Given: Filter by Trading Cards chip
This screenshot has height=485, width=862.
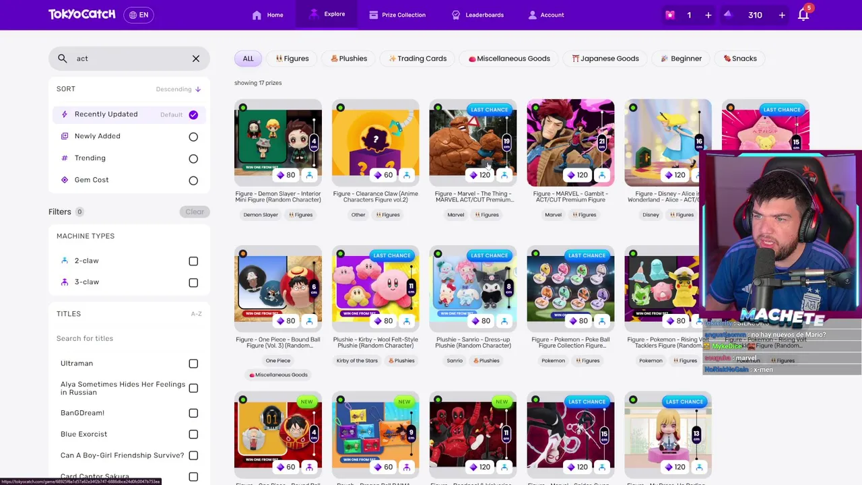Looking at the screenshot, I should pos(418,59).
